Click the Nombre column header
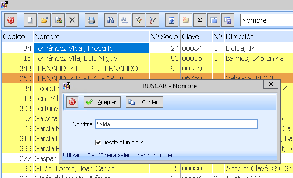293x178 pixels. point(91,37)
